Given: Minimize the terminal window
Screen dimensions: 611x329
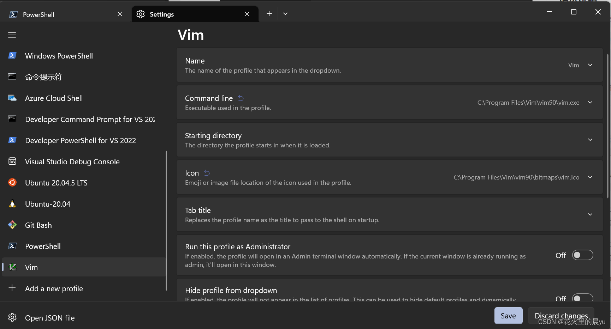Looking at the screenshot, I should click(549, 12).
